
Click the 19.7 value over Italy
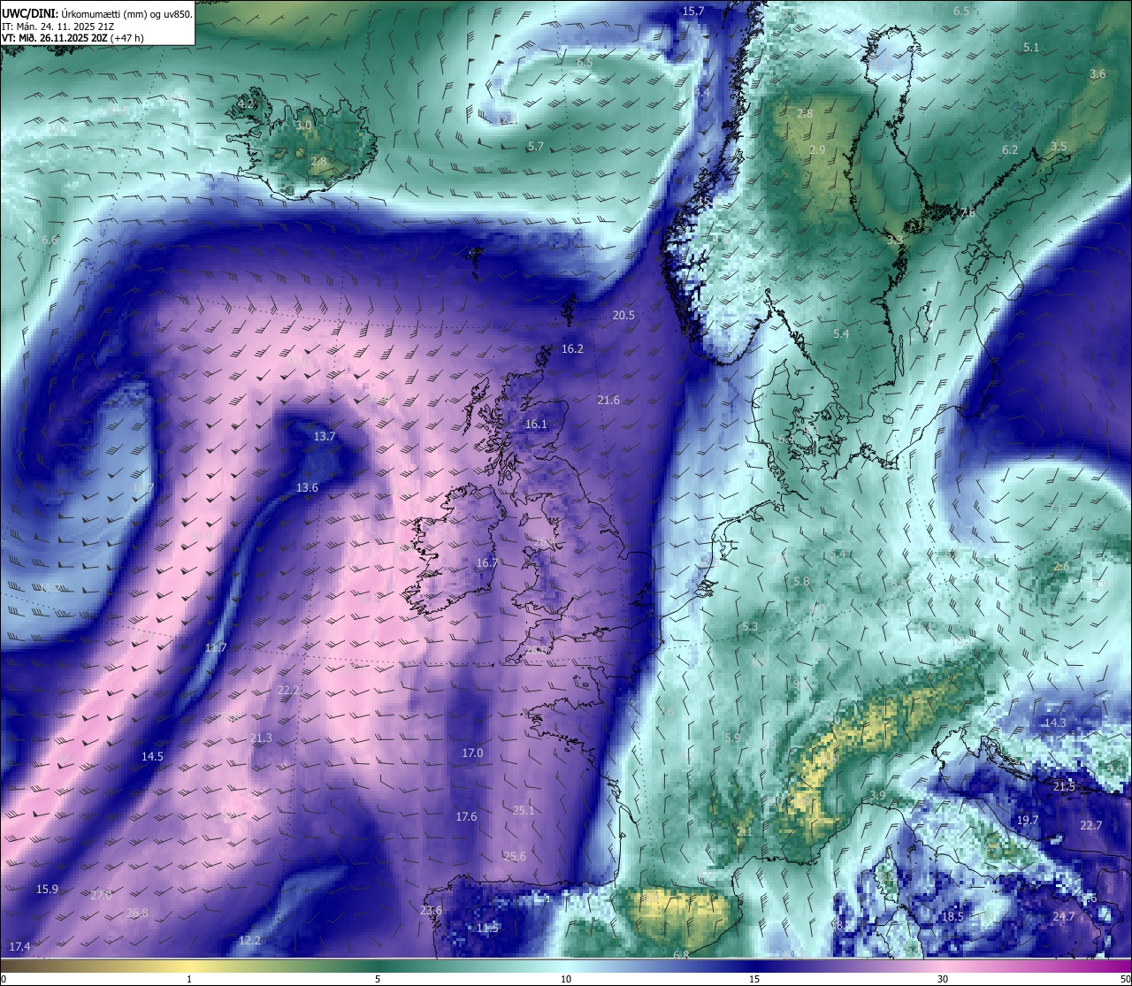tap(1027, 821)
